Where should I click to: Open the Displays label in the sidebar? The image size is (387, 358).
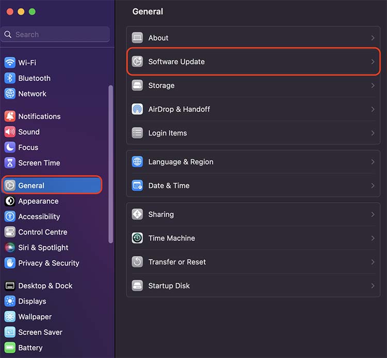(x=33, y=301)
